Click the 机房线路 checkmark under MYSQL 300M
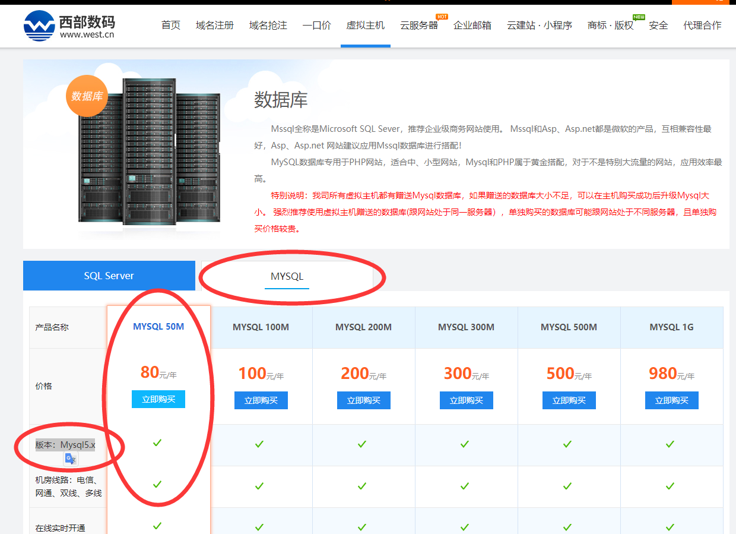The height and width of the screenshot is (534, 736). 465,486
